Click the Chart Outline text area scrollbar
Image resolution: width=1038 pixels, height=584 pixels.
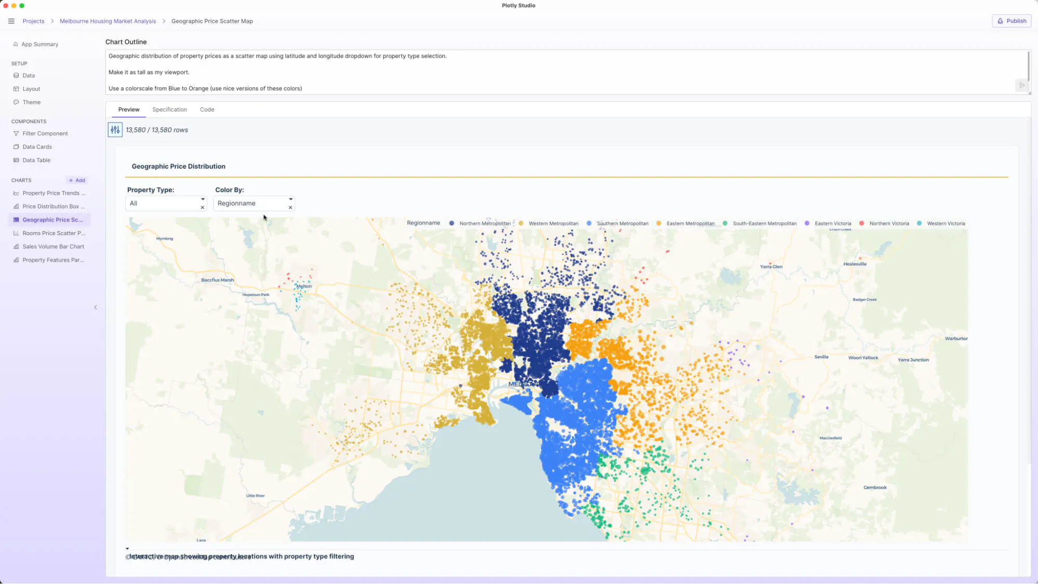coord(1028,66)
